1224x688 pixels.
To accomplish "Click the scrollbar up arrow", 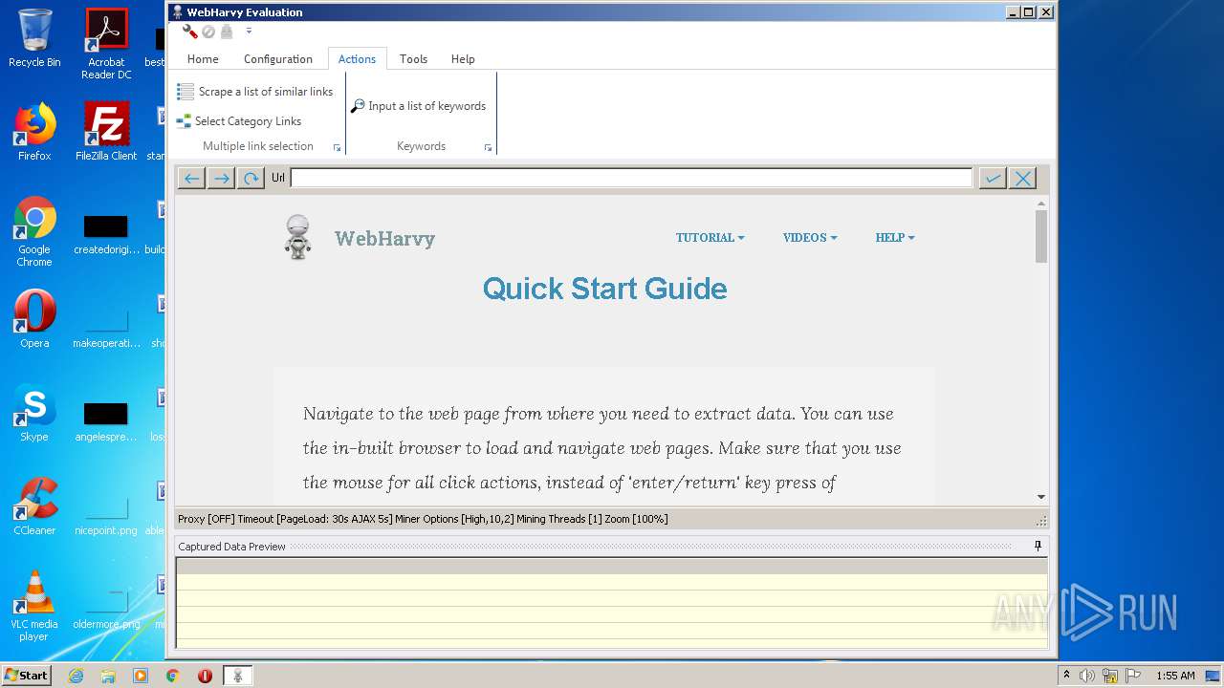I will 1041,203.
